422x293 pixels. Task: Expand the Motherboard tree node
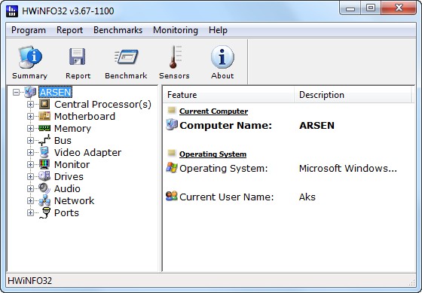30,117
